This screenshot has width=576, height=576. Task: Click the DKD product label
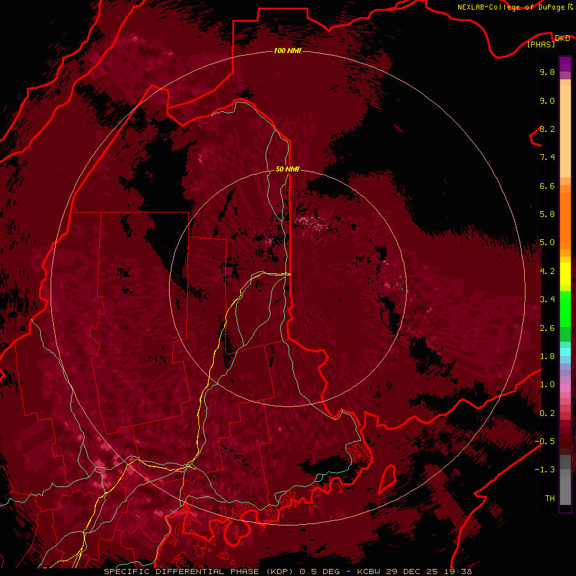coord(562,38)
